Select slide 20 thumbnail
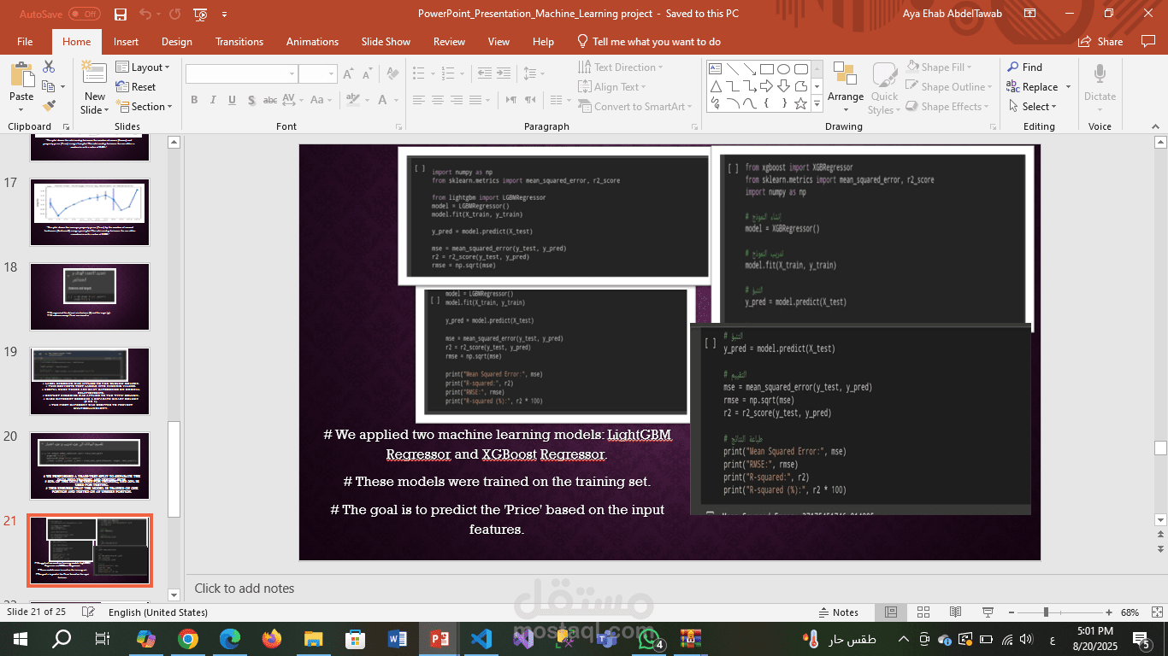1168x656 pixels. [90, 466]
